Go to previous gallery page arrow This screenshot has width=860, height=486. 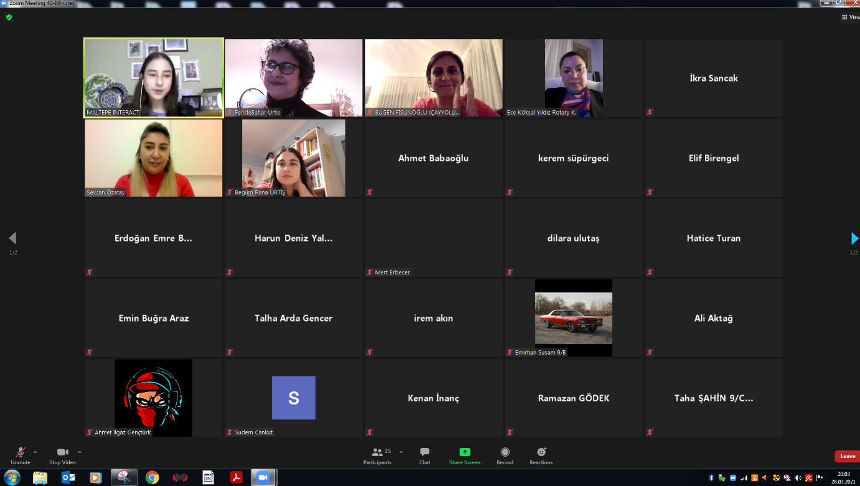pyautogui.click(x=12, y=238)
